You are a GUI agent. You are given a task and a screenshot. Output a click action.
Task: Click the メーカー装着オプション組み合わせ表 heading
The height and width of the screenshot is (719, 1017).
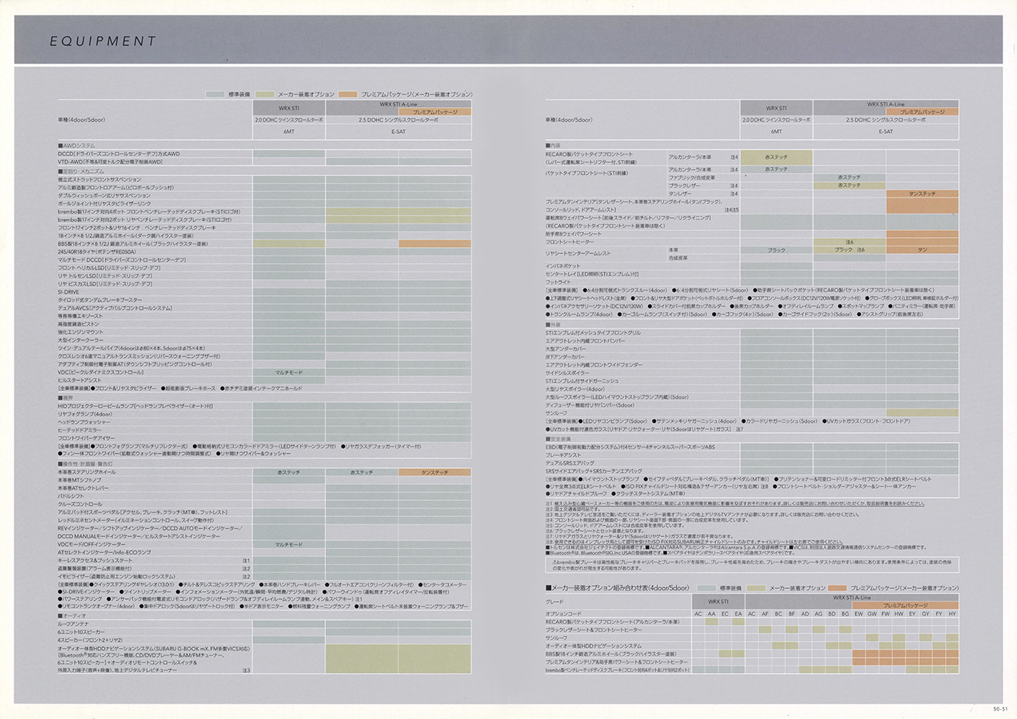pyautogui.click(x=618, y=588)
